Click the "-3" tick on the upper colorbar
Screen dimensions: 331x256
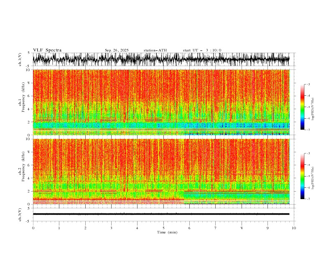308,84
